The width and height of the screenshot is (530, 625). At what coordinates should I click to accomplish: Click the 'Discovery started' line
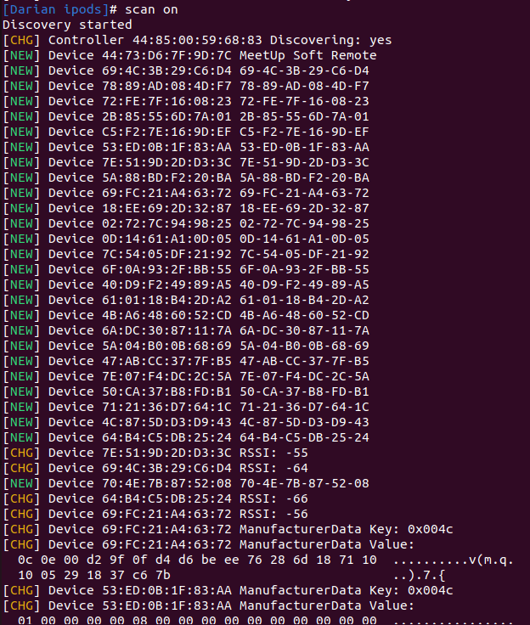67,25
